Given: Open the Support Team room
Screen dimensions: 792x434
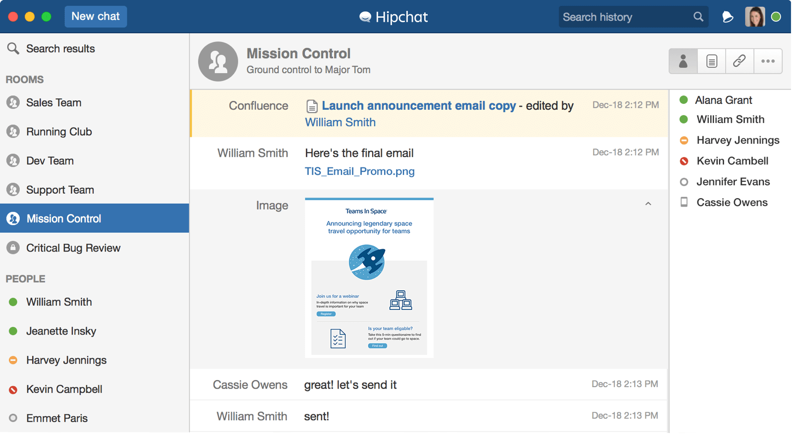Looking at the screenshot, I should pyautogui.click(x=95, y=190).
